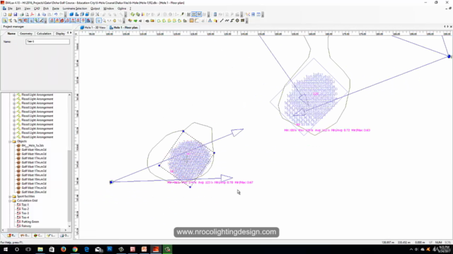
Task: Collapse the Objects folder in tree
Action: (x=10, y=141)
